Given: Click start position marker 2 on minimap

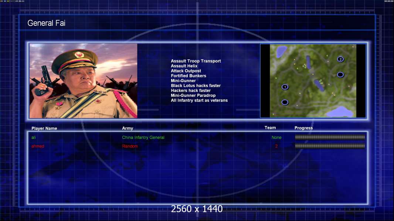Looking at the screenshot, I should coord(340,59).
